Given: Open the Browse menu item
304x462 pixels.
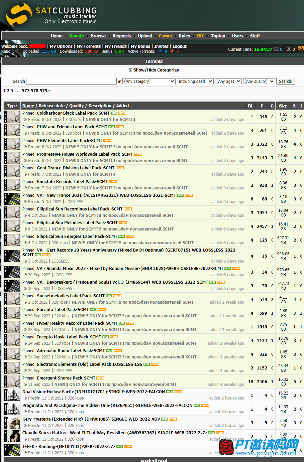Looking at the screenshot, I should point(98,36).
